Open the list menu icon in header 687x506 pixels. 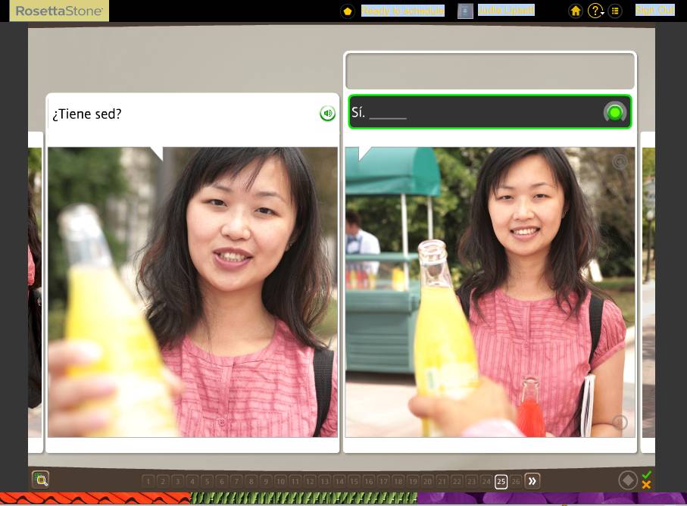click(x=615, y=11)
